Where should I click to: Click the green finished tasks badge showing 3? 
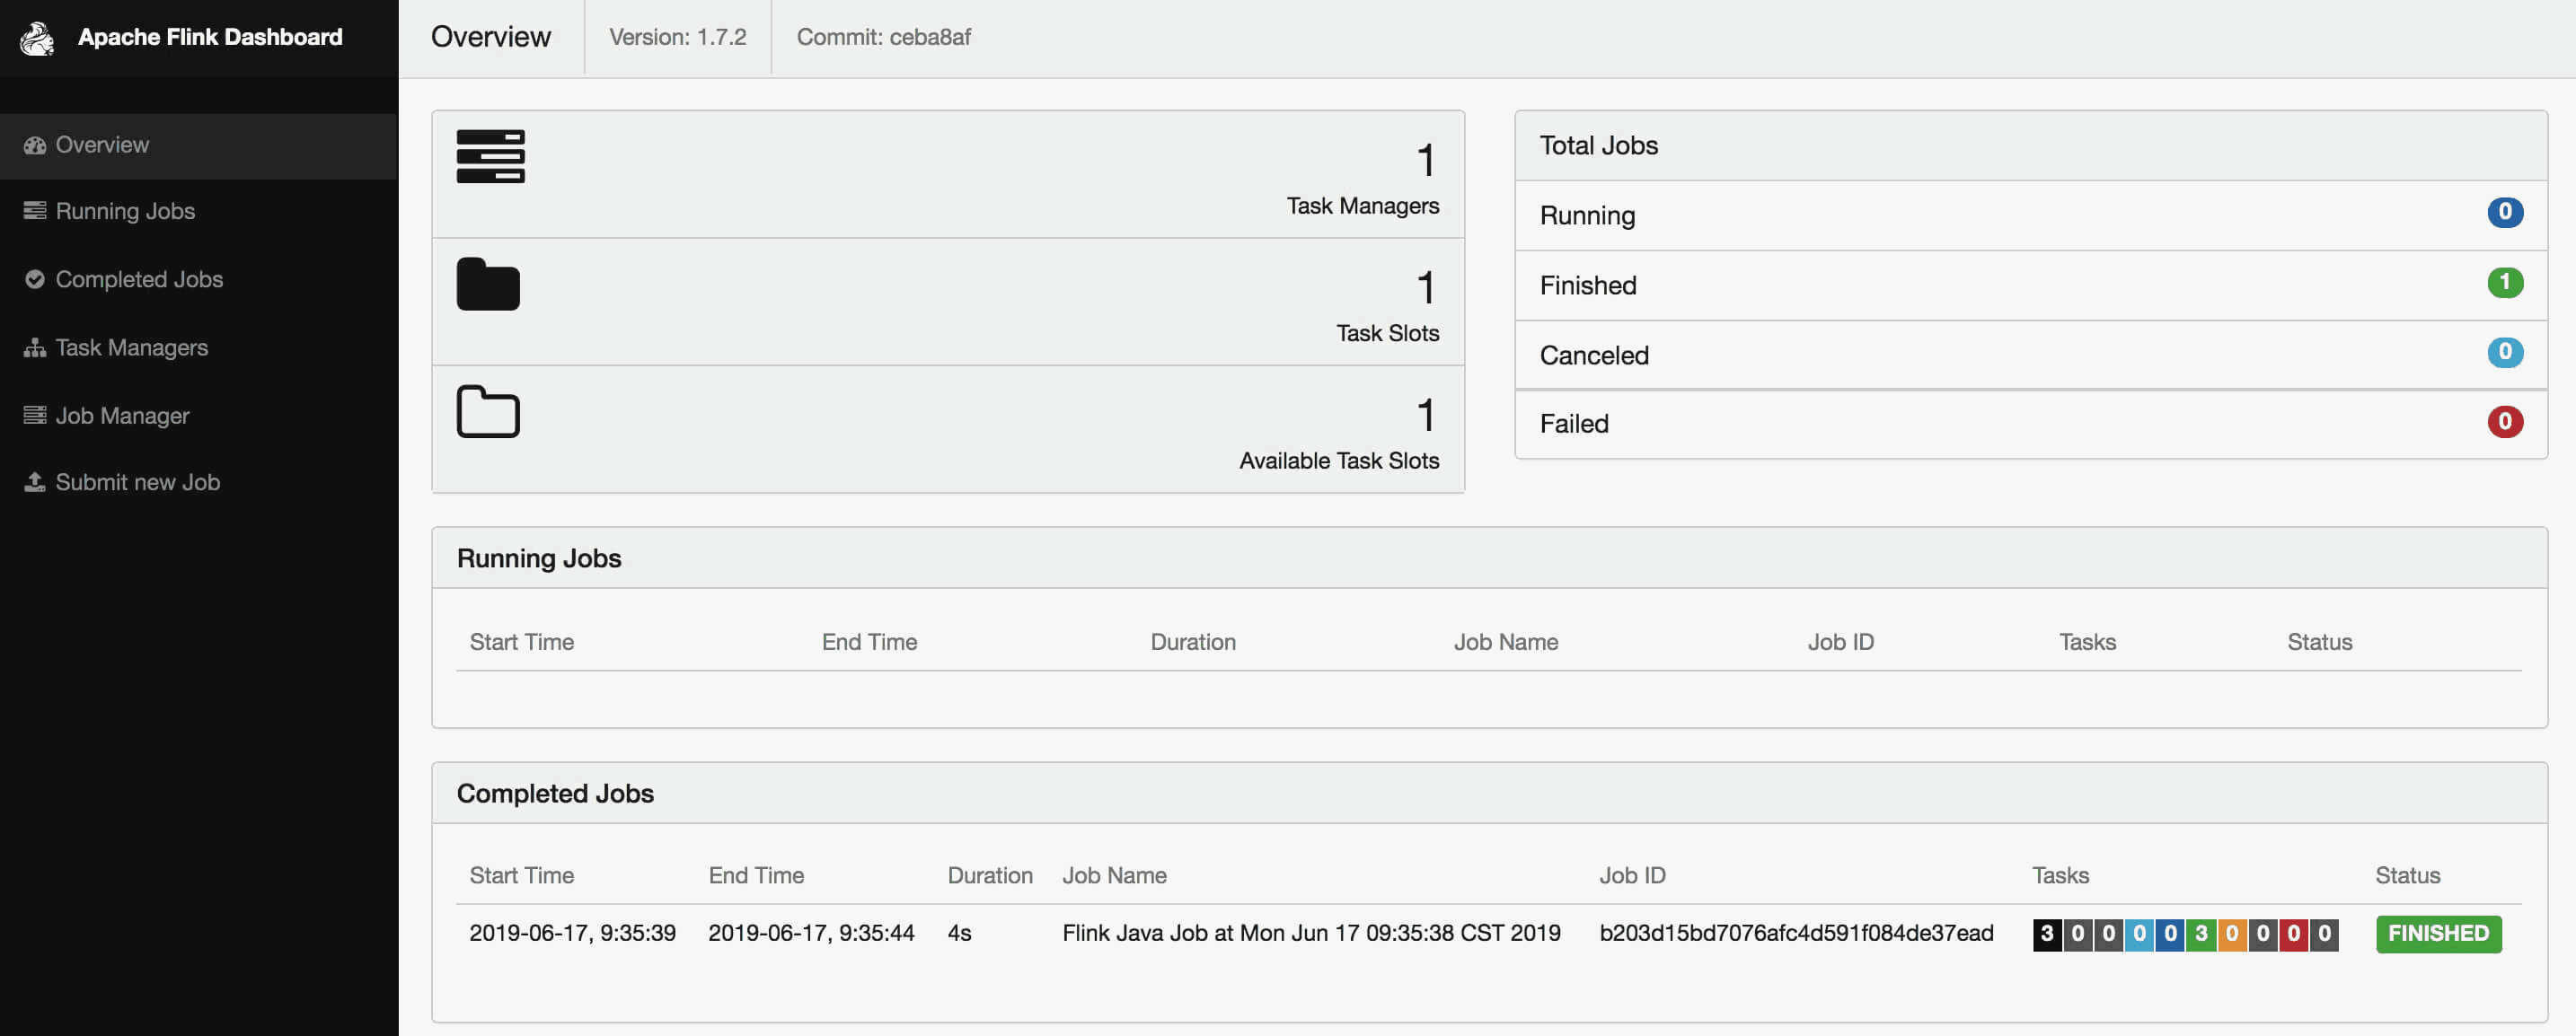pyautogui.click(x=2200, y=934)
